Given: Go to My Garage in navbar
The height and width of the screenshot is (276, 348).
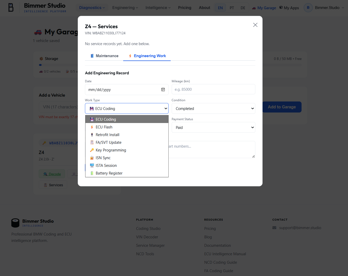Looking at the screenshot, I should [264, 8].
